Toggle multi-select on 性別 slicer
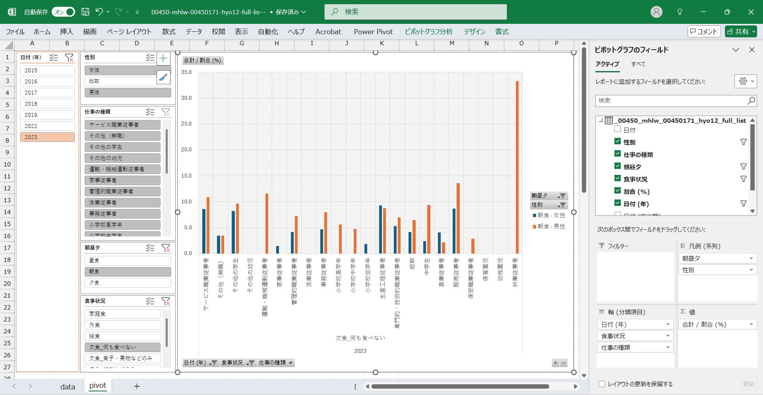Image resolution: width=763 pixels, height=395 pixels. (150, 58)
